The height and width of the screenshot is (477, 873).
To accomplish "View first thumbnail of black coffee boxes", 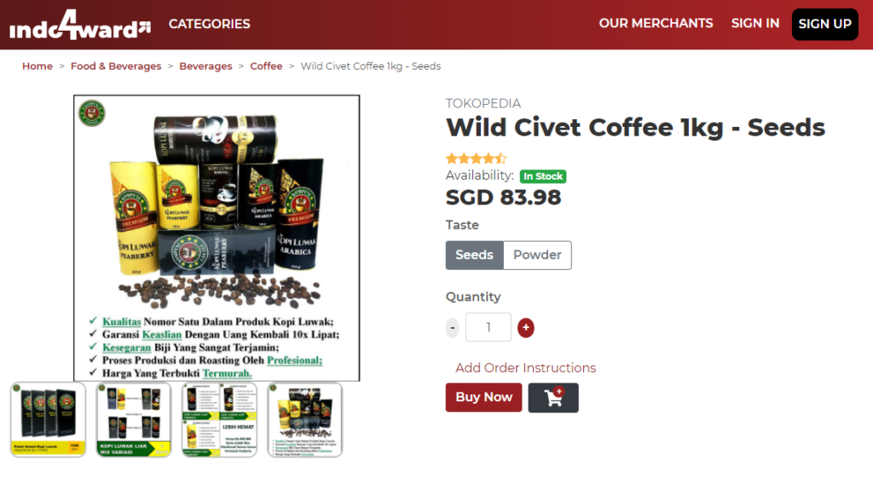I will [x=49, y=420].
